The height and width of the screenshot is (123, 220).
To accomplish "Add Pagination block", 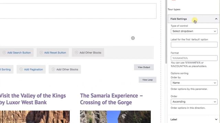I will pos(31,69).
